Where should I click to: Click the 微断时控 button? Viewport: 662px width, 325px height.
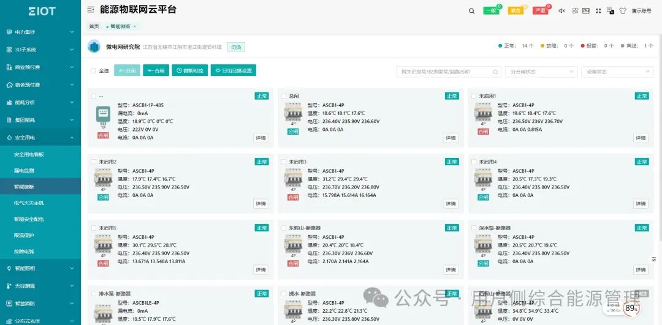(190, 70)
